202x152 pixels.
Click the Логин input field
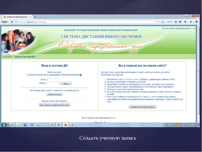coord(53,80)
